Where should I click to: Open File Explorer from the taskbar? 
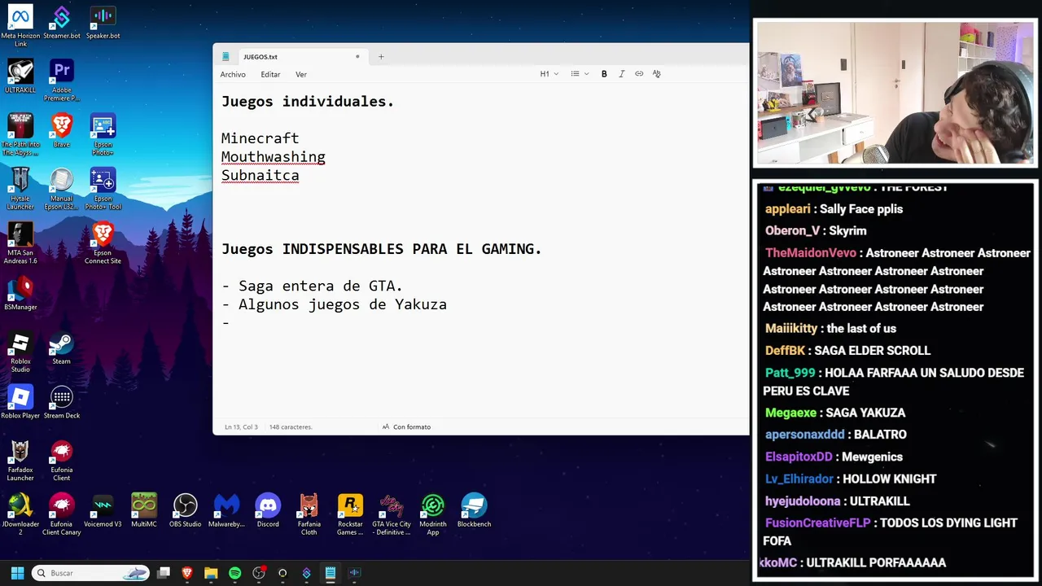tap(211, 573)
